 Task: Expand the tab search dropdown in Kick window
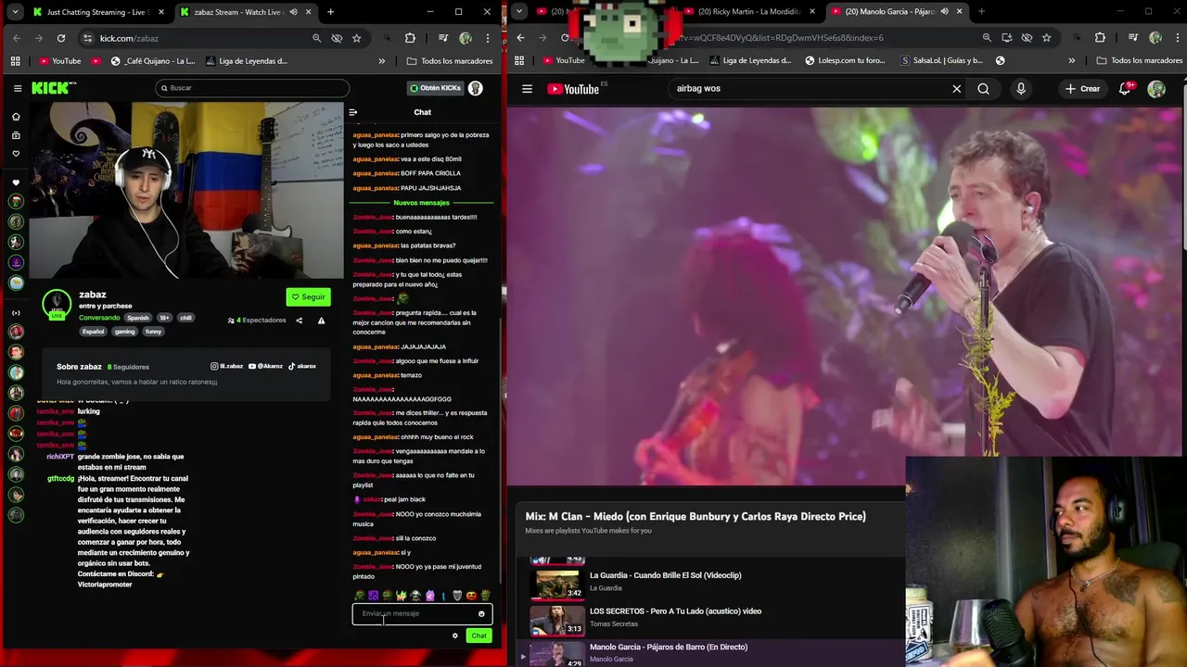14,12
